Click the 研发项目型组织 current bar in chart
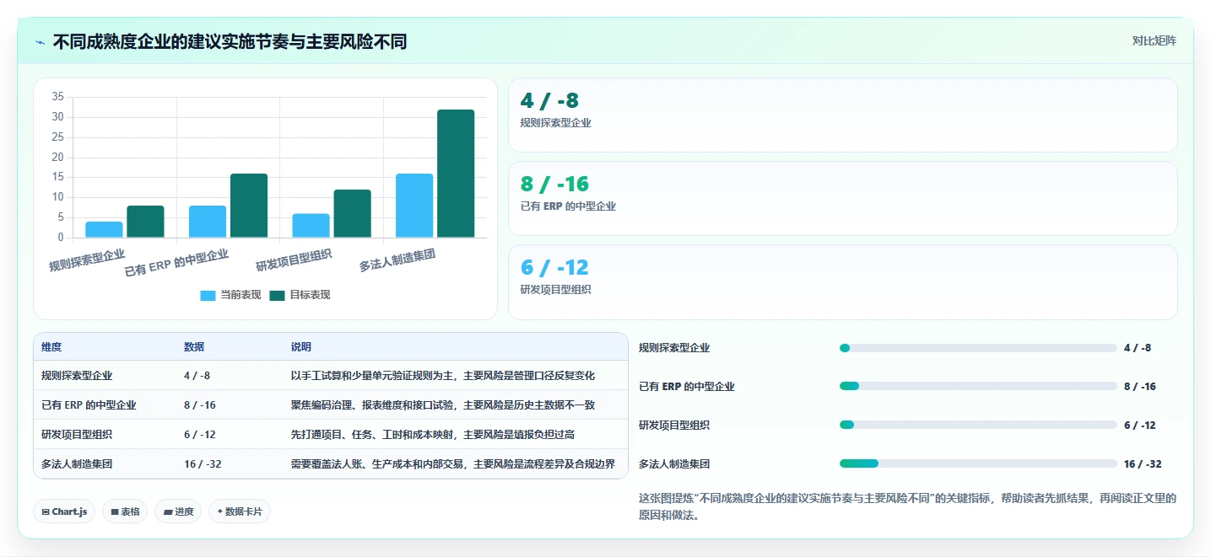 (x=311, y=226)
